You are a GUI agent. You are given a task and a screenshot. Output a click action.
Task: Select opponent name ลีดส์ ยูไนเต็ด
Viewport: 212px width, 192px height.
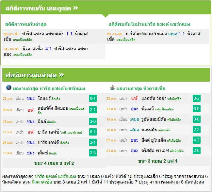coord(154,140)
